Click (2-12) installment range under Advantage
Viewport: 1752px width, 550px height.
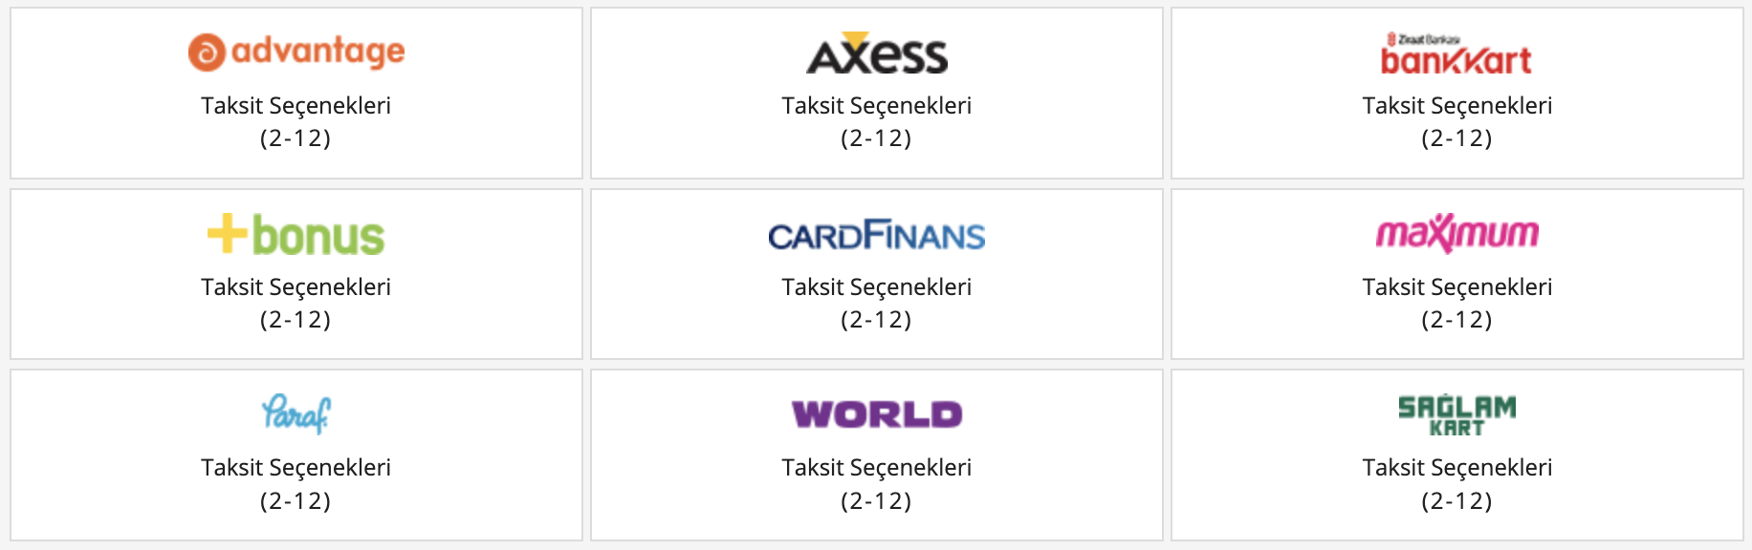coord(296,138)
